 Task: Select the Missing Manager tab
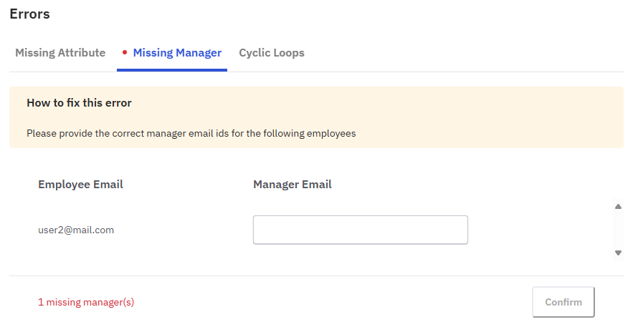click(177, 53)
